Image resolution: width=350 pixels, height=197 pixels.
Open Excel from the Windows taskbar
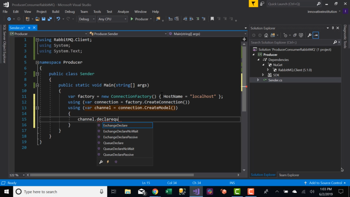click(x=169, y=192)
